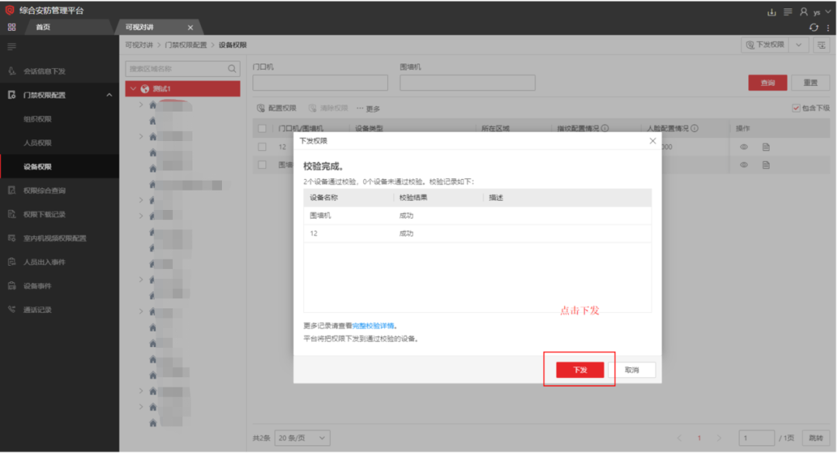Click eye icon in first table row
838x454 pixels.
[x=743, y=146]
